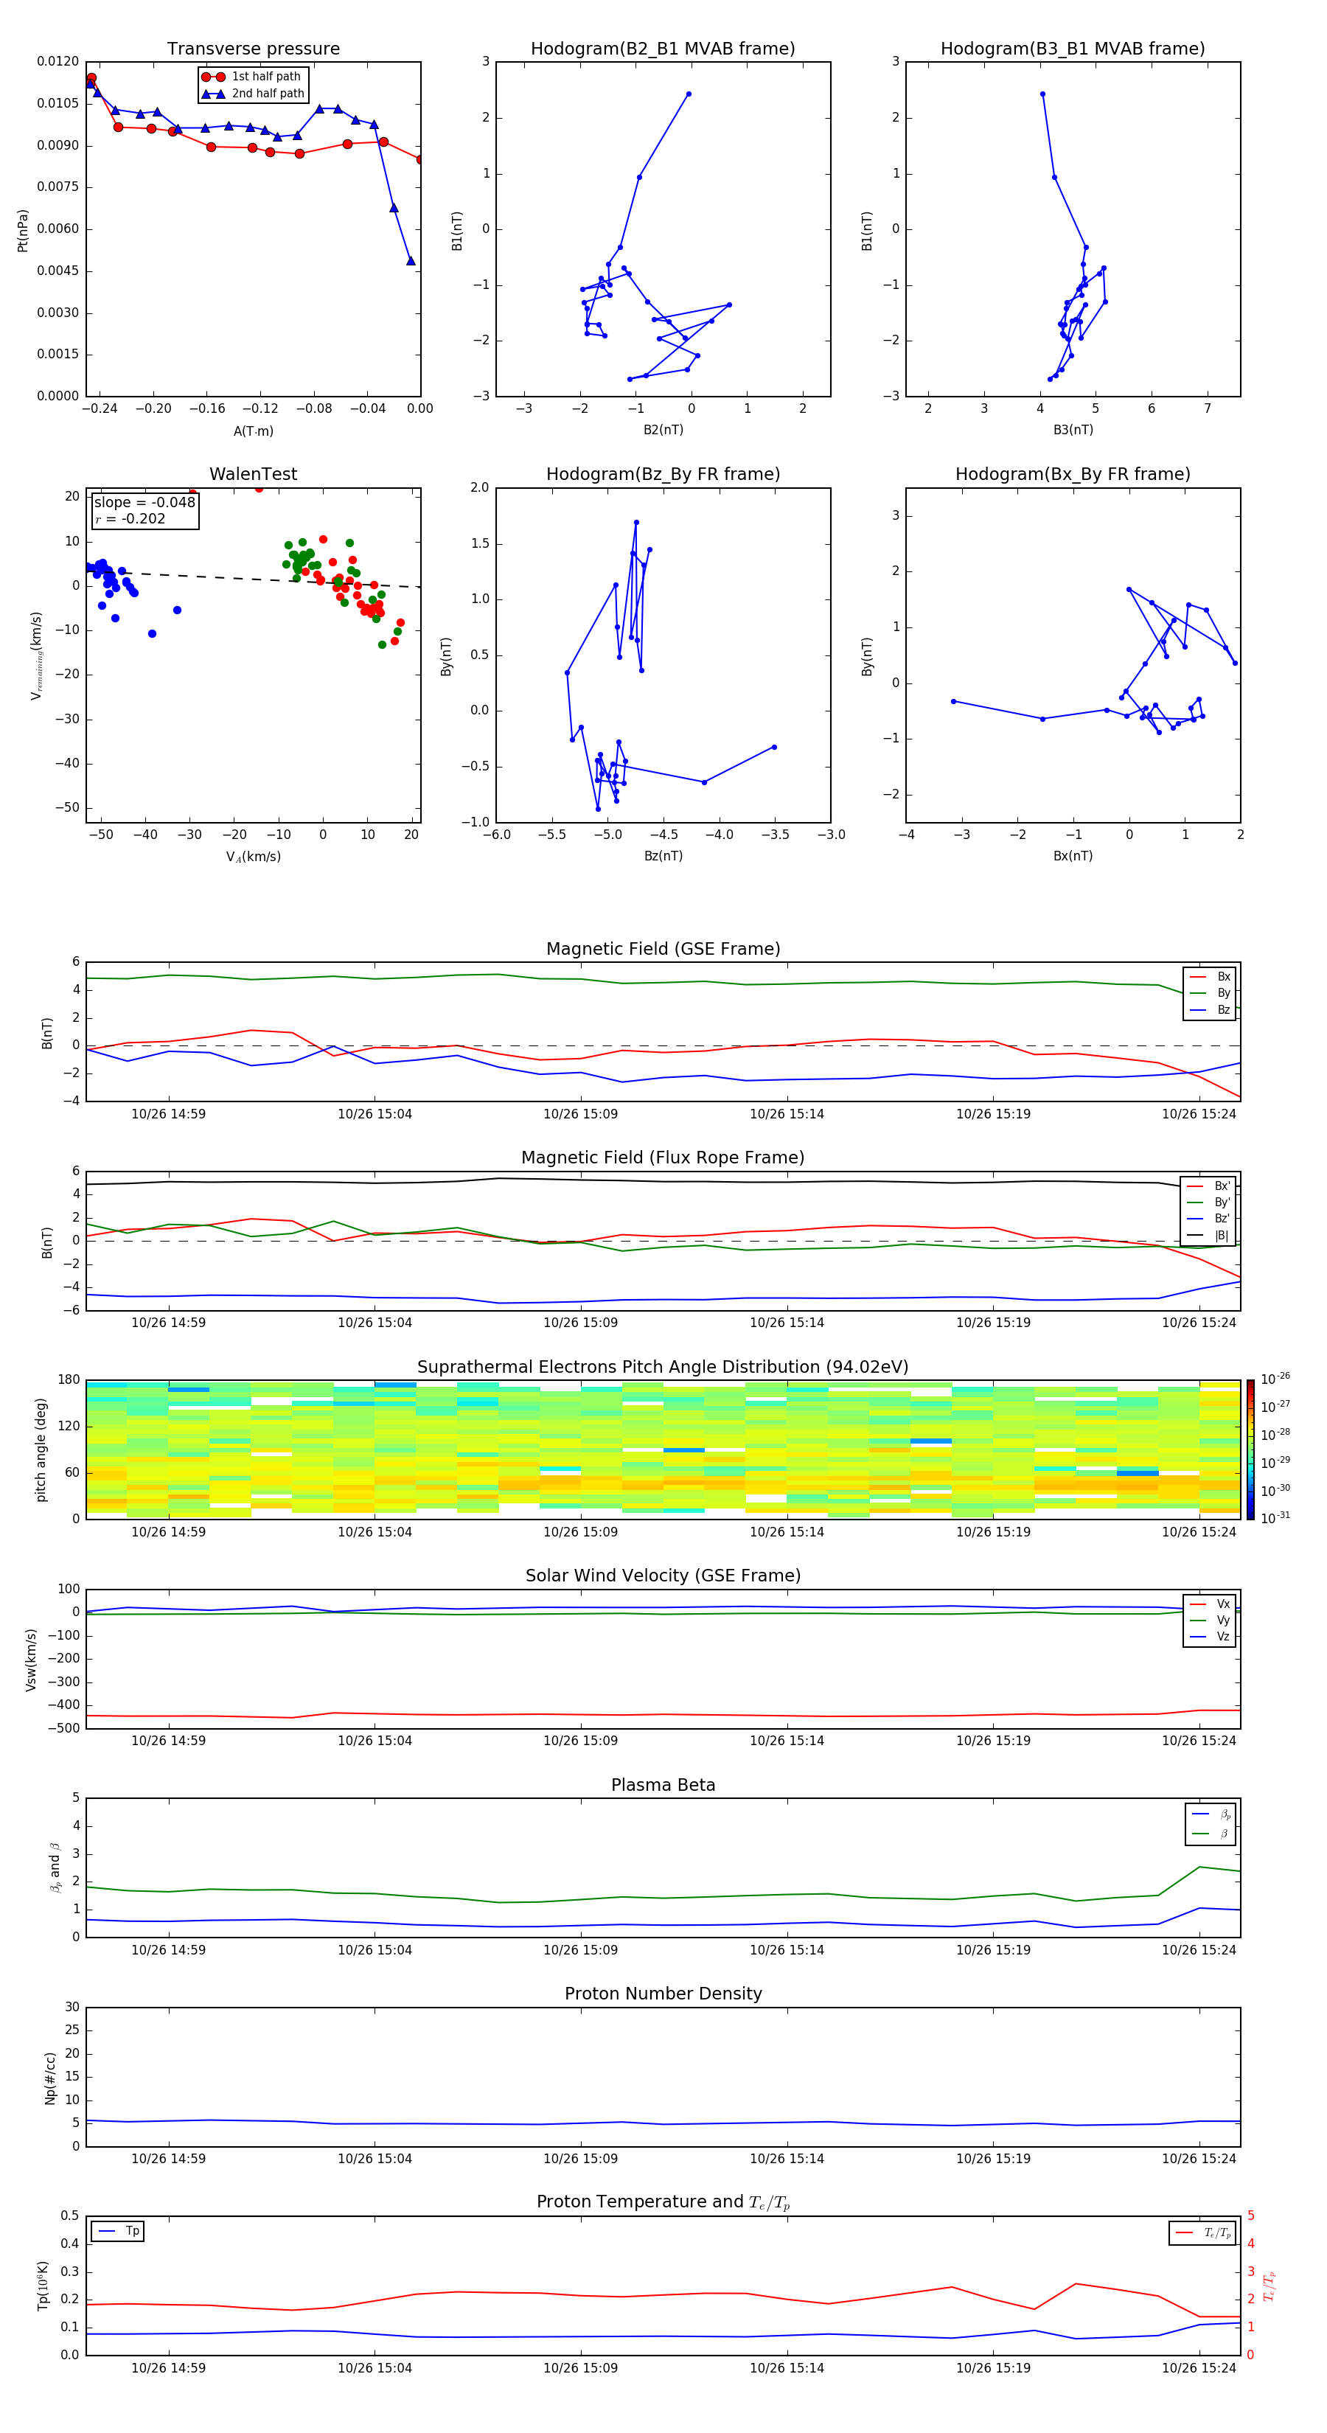Select the '2nd half path' legend entry
The image size is (1327, 2433).
point(251,94)
